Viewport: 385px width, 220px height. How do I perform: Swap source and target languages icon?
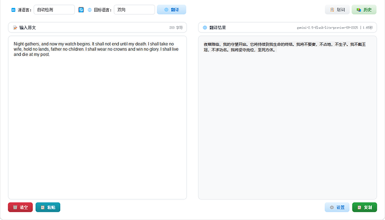[81, 10]
